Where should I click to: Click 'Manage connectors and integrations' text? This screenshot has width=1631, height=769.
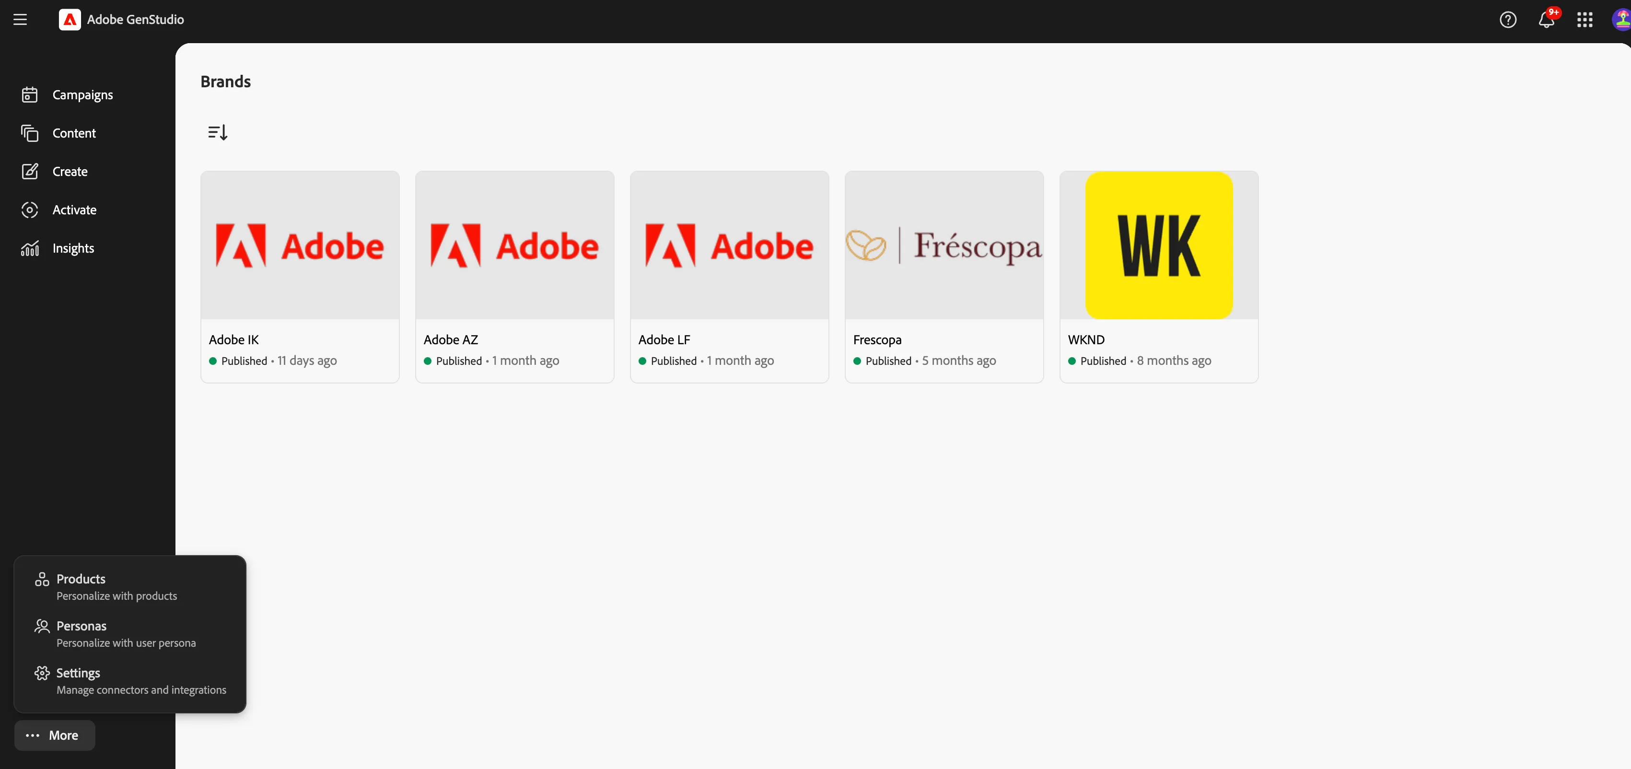[141, 690]
